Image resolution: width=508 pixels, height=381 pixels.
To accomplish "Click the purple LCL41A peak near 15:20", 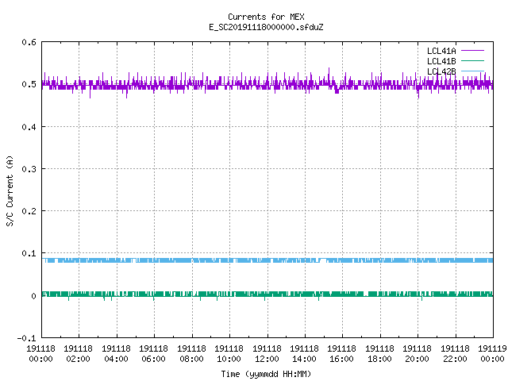I will pyautogui.click(x=329, y=72).
